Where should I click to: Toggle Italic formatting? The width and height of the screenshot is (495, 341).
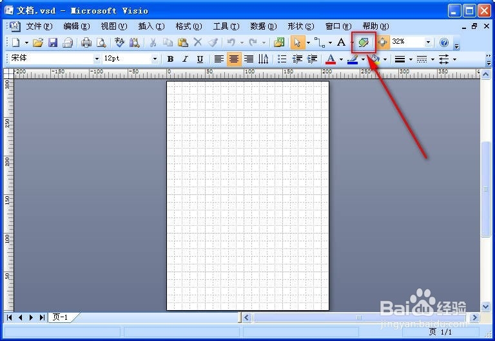[x=186, y=59]
